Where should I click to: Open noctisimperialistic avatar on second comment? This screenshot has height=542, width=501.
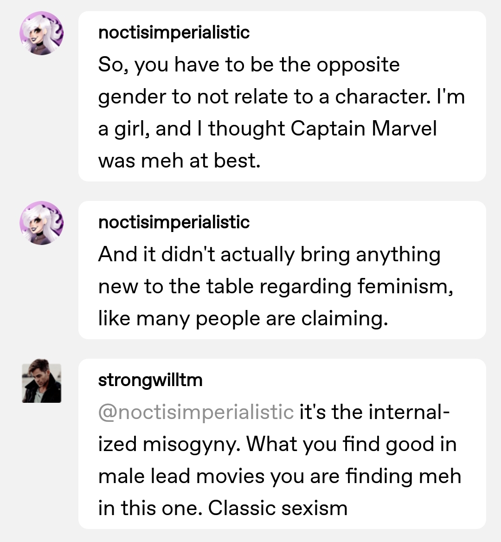click(x=41, y=223)
